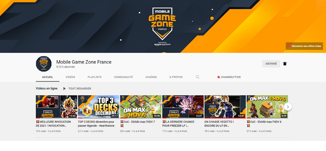Show next videos with the right arrow
Screen dimensions: 326x151
tap(288, 107)
